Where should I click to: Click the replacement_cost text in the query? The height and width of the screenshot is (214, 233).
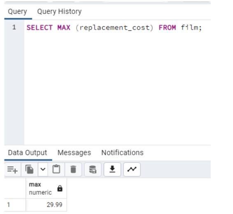point(114,28)
